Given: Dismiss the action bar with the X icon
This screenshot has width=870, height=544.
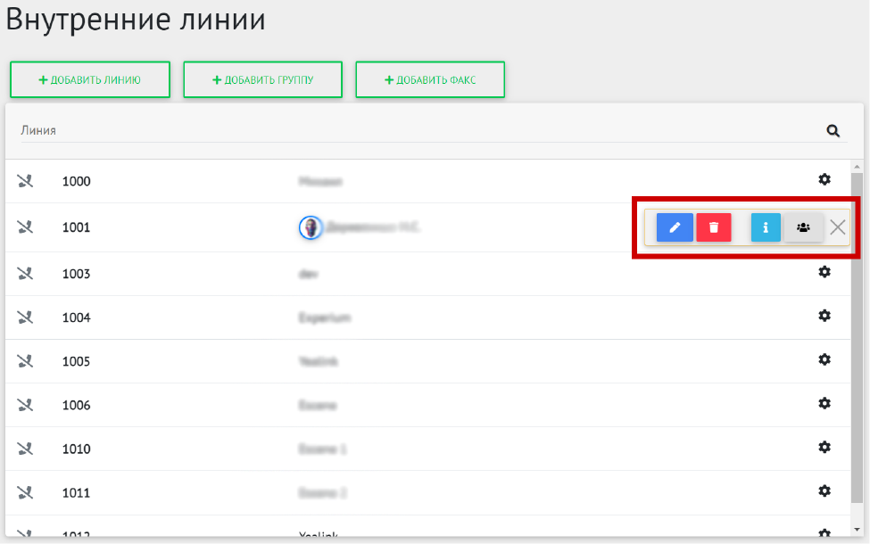Looking at the screenshot, I should coord(836,227).
